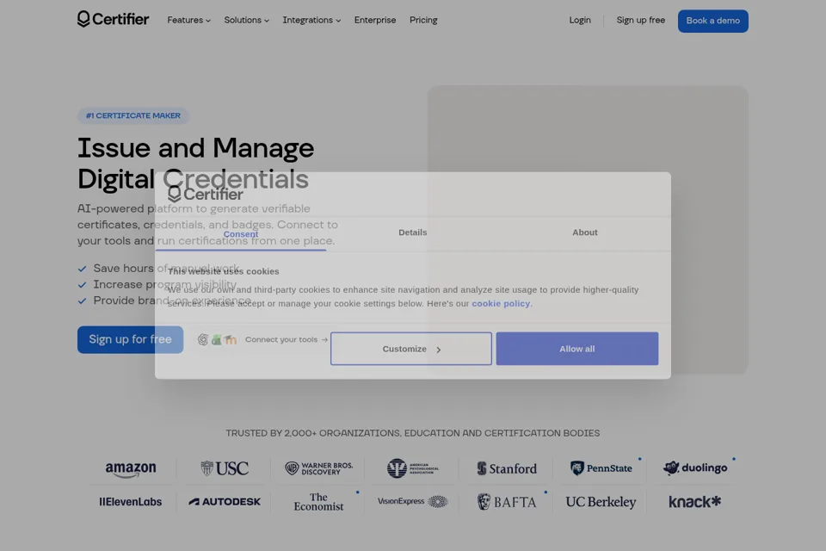Follow the Sign up free link
Viewport: 826px width, 551px height.
[640, 20]
